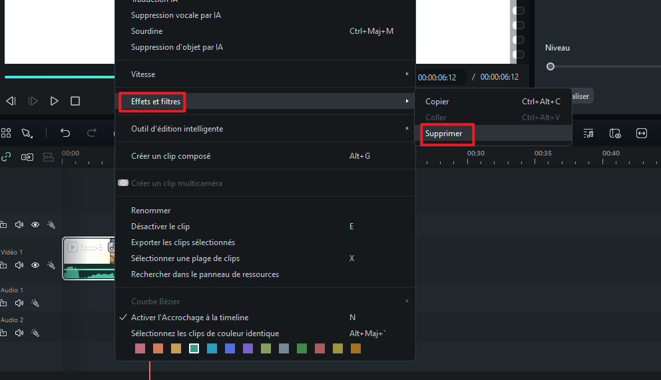The image size is (661, 380).
Task: Mute the Audio 1 track speaker
Action: click(19, 303)
